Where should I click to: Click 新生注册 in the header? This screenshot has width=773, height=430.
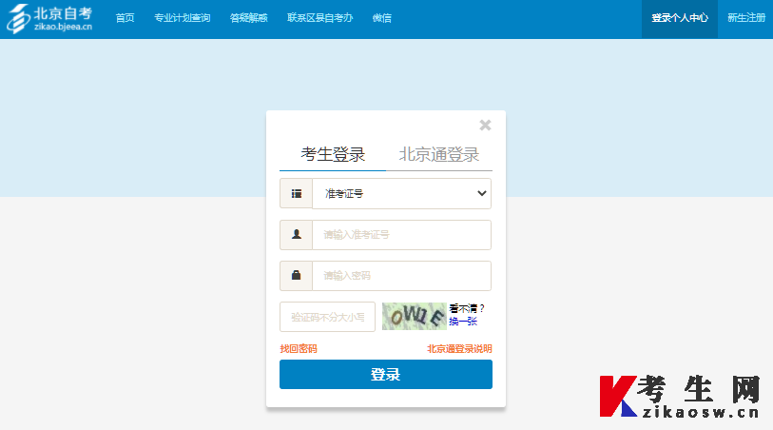[x=746, y=18]
